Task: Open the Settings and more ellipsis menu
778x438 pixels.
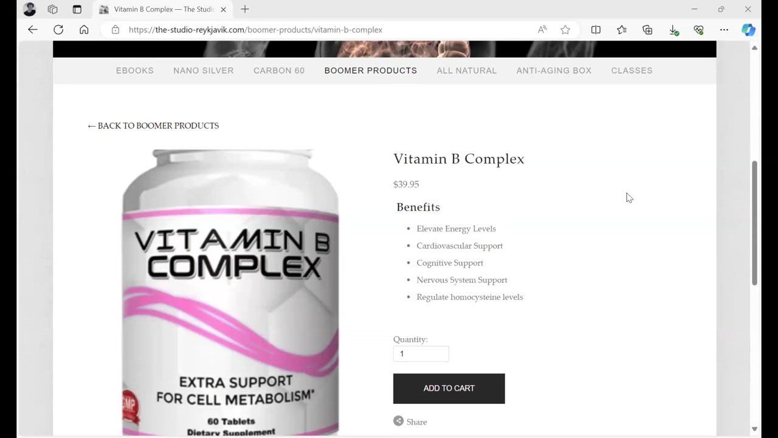Action: (x=724, y=30)
